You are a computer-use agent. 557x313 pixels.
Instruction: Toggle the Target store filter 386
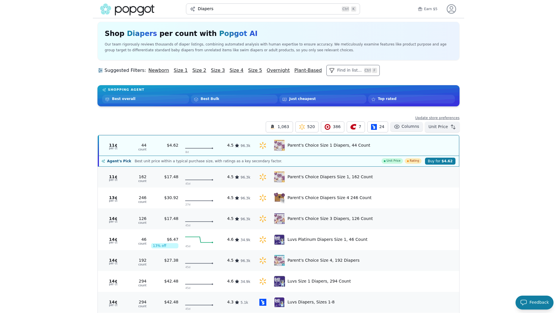[x=332, y=127]
